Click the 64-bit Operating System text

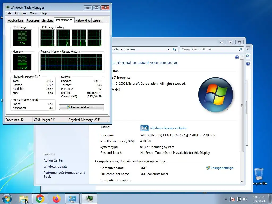coord(157,147)
